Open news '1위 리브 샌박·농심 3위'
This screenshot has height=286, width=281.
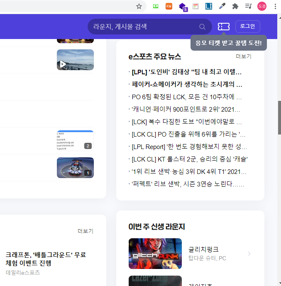pyautogui.click(x=189, y=171)
